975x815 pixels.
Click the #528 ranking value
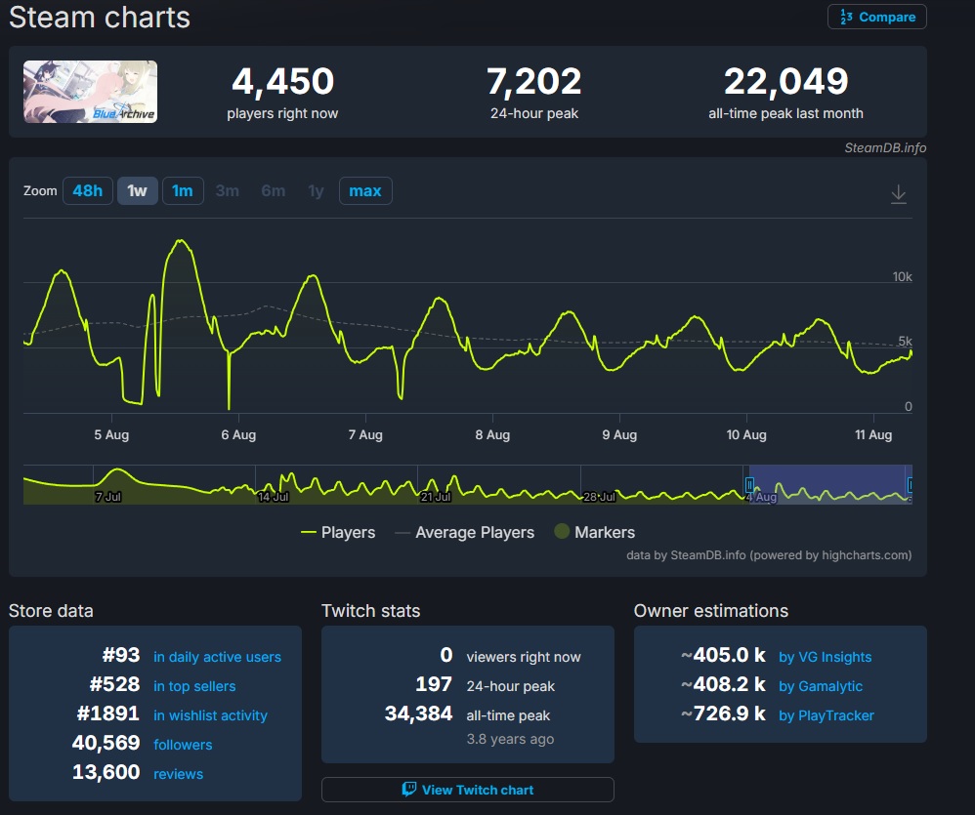click(x=114, y=684)
